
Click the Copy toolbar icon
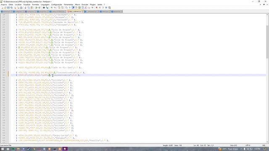pyautogui.click(x=29, y=8)
